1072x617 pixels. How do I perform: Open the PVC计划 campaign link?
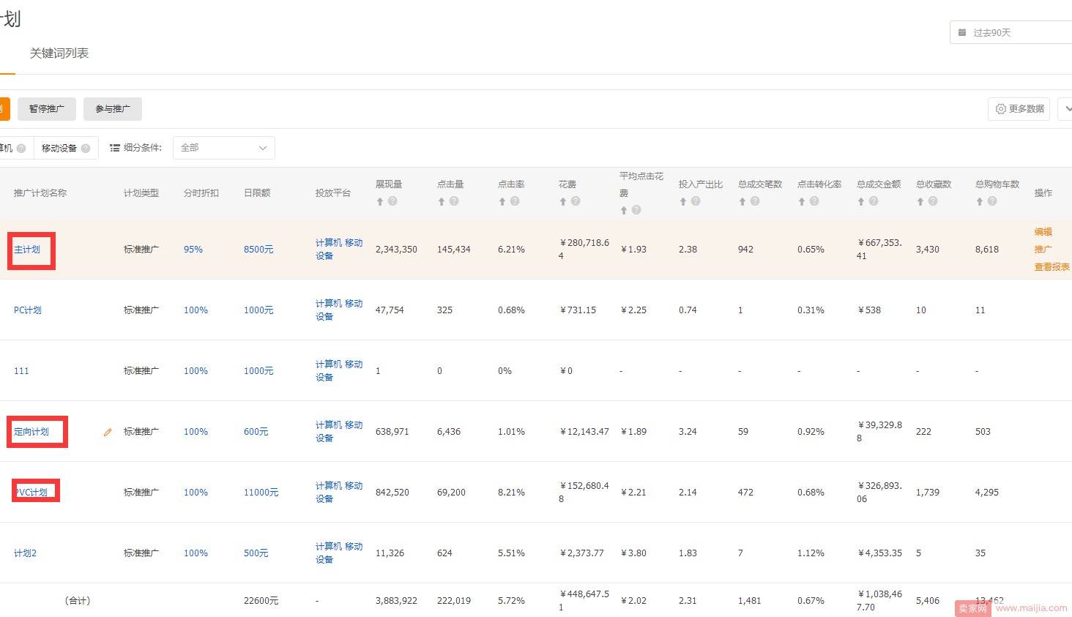point(32,493)
